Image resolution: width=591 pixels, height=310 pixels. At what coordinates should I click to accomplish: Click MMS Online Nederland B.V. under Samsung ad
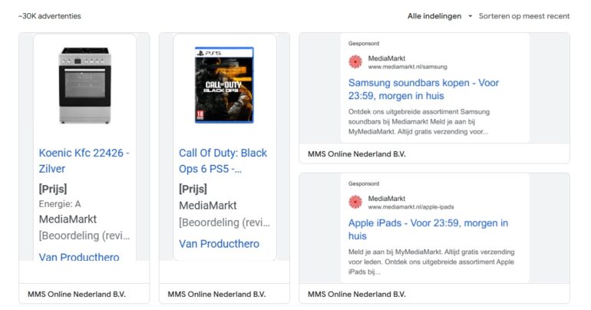(x=357, y=154)
